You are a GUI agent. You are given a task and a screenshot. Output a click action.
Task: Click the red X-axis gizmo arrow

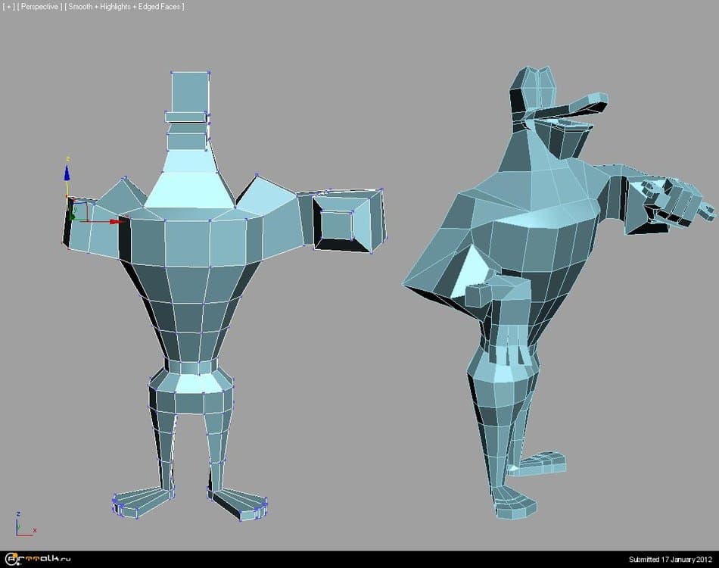(114, 221)
